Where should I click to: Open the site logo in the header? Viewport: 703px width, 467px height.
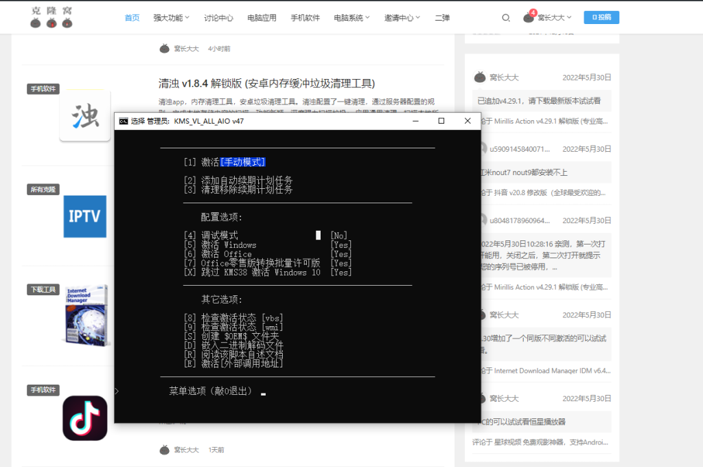[x=51, y=17]
